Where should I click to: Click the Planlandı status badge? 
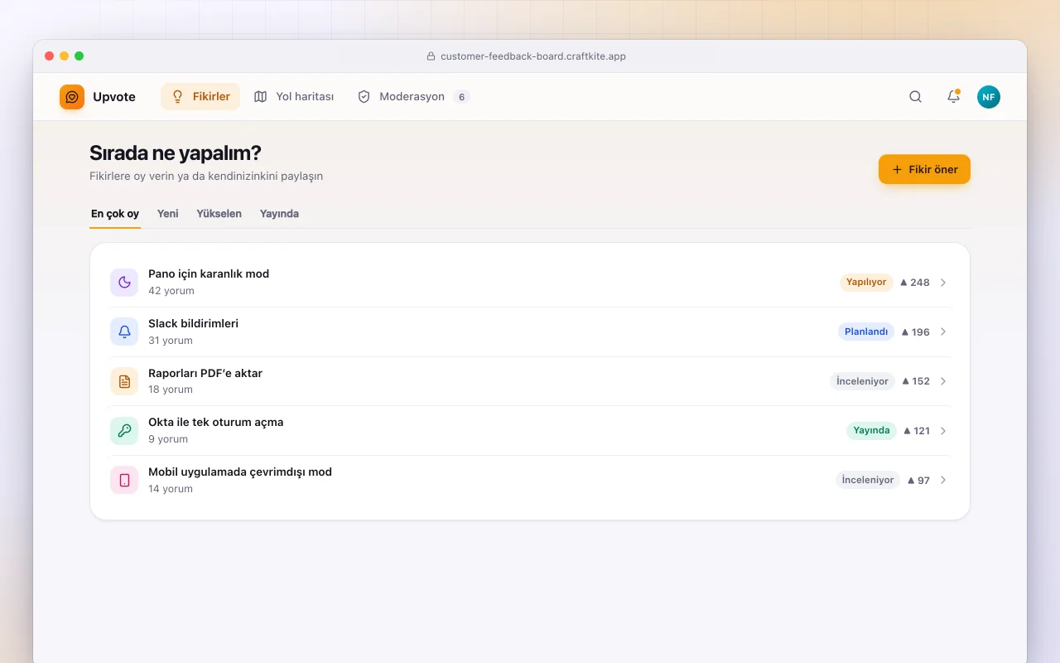tap(866, 331)
